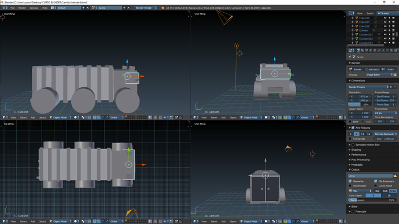
Task: Open the screen layout Default selector
Action: pos(69,8)
